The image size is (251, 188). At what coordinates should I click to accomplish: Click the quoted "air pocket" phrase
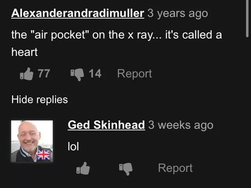(x=60, y=34)
